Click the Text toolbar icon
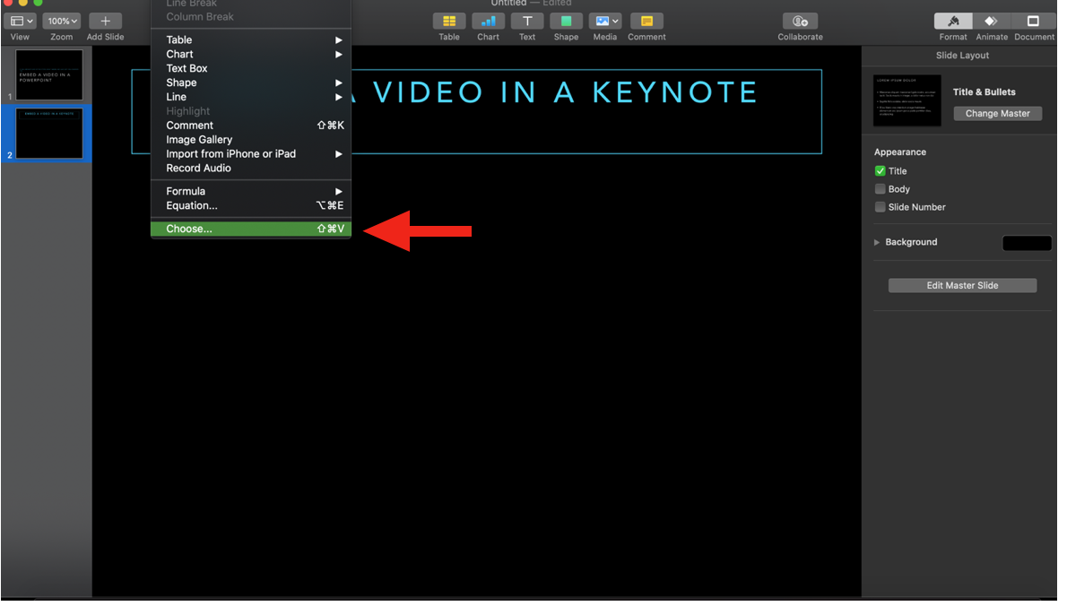Screen dimensions: 1067x606 (x=527, y=22)
